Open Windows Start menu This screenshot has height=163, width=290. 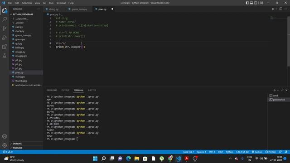click(95, 158)
